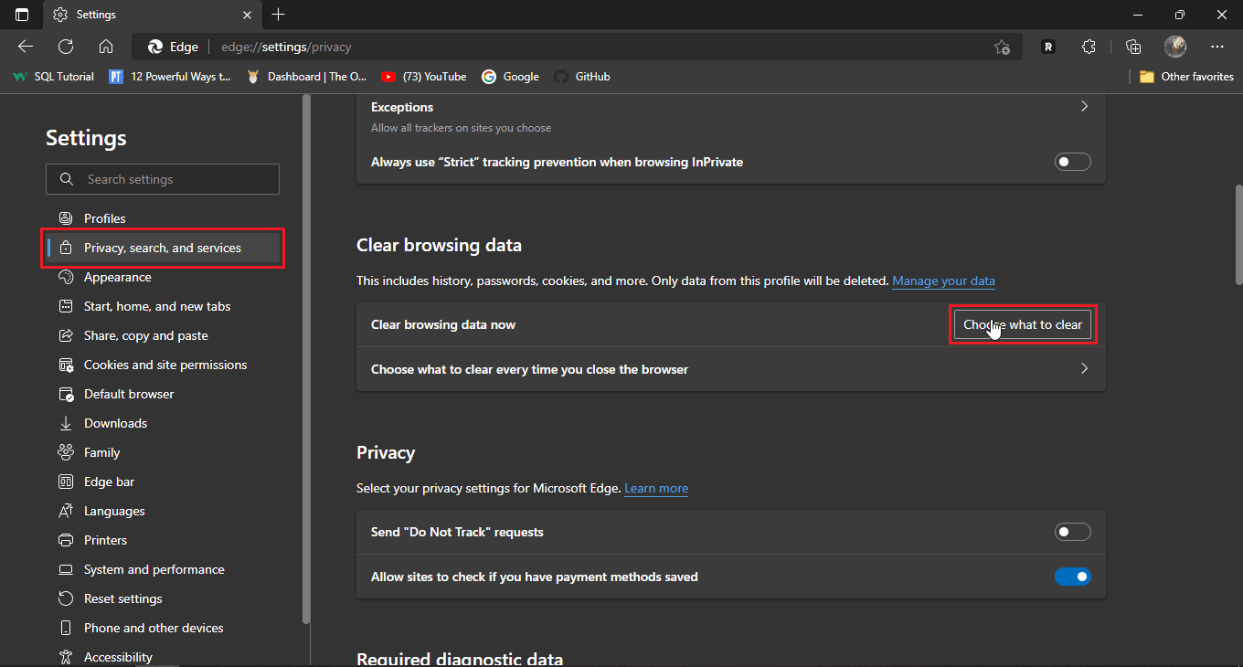
Task: Open the Collections toolbar icon
Action: [x=1133, y=47]
